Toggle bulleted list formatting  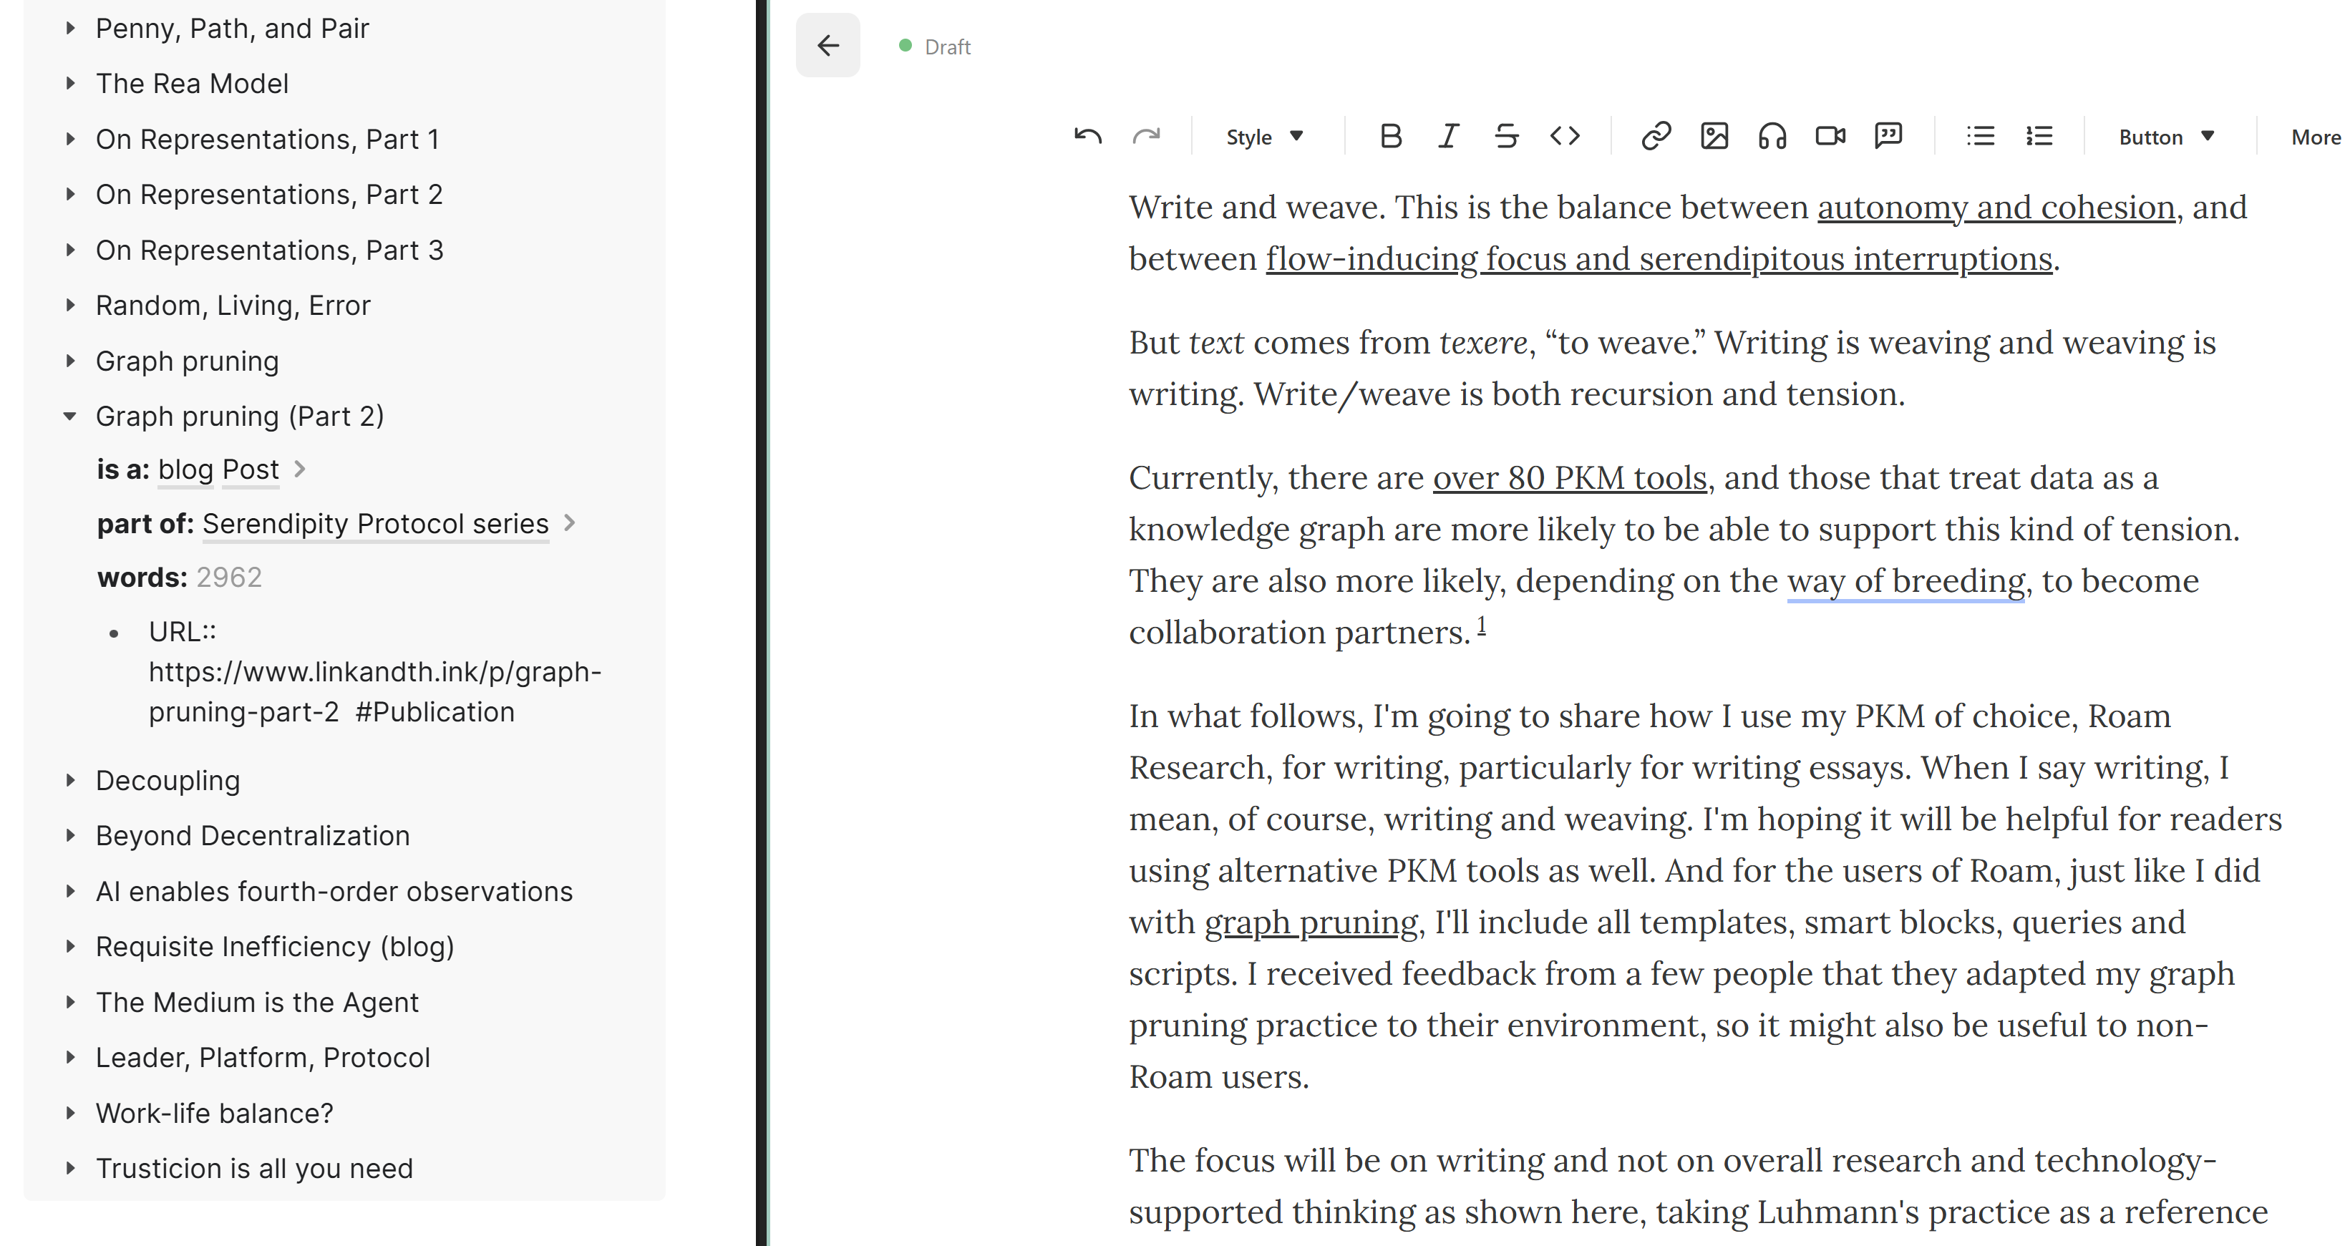pyautogui.click(x=1980, y=137)
